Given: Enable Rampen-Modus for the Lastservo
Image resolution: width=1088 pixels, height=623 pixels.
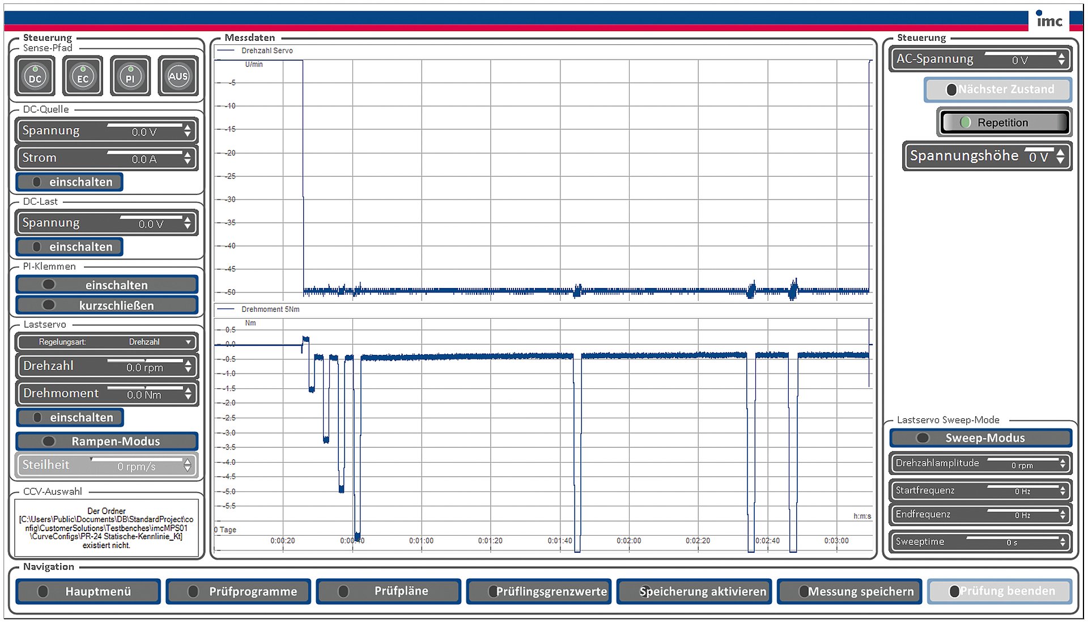Looking at the screenshot, I should (106, 441).
